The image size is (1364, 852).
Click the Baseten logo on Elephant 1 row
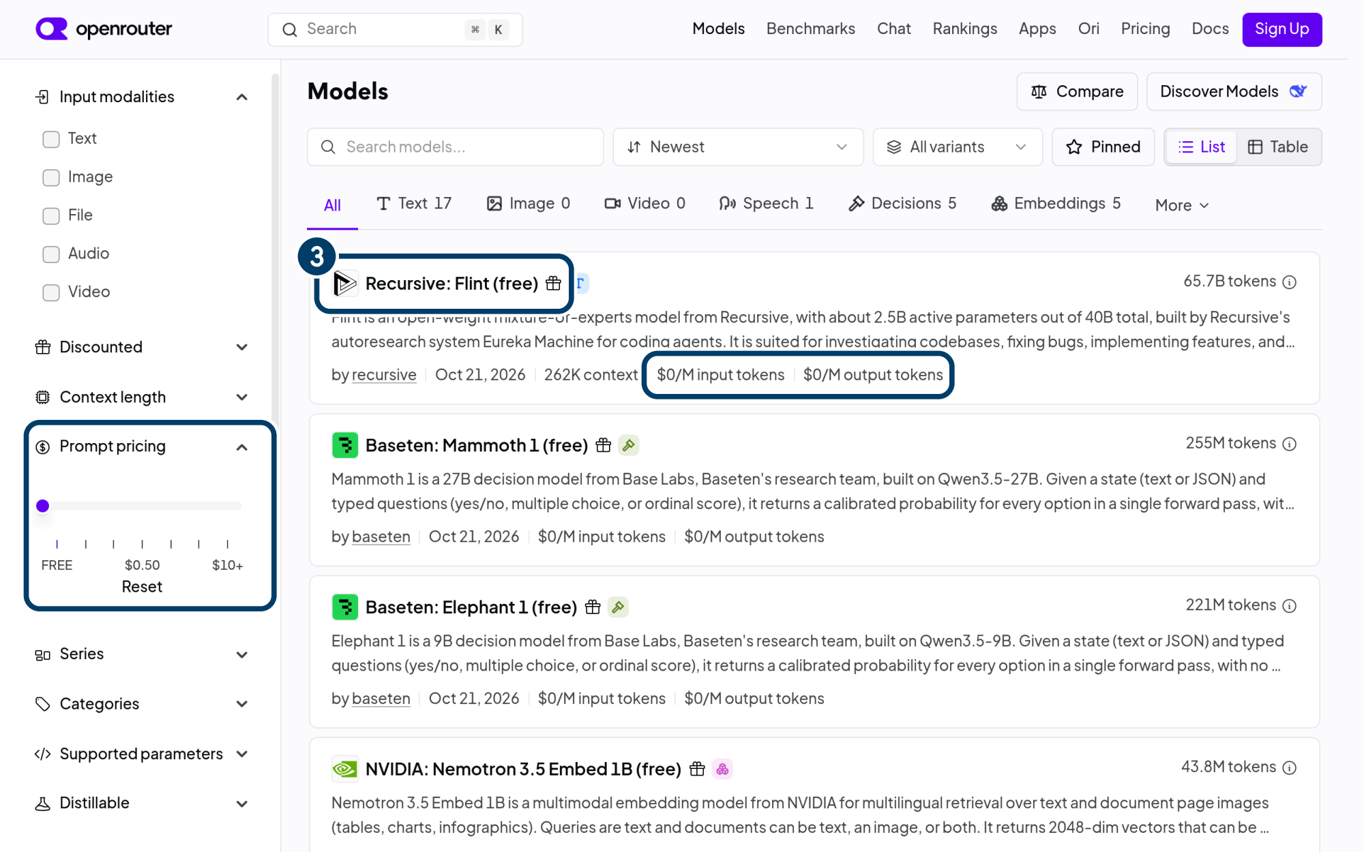click(345, 607)
